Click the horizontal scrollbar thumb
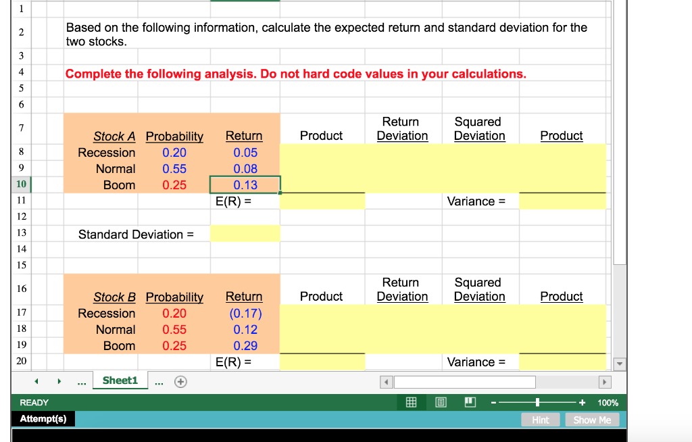This screenshot has height=442, width=692. [x=465, y=382]
